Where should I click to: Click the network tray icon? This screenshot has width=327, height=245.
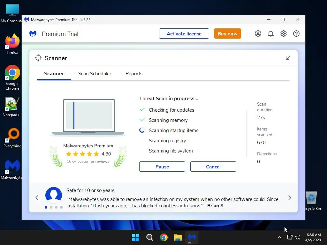click(x=290, y=237)
